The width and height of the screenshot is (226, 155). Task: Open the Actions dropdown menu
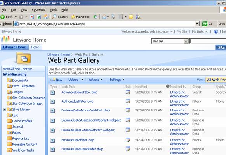pyautogui.click(x=96, y=80)
